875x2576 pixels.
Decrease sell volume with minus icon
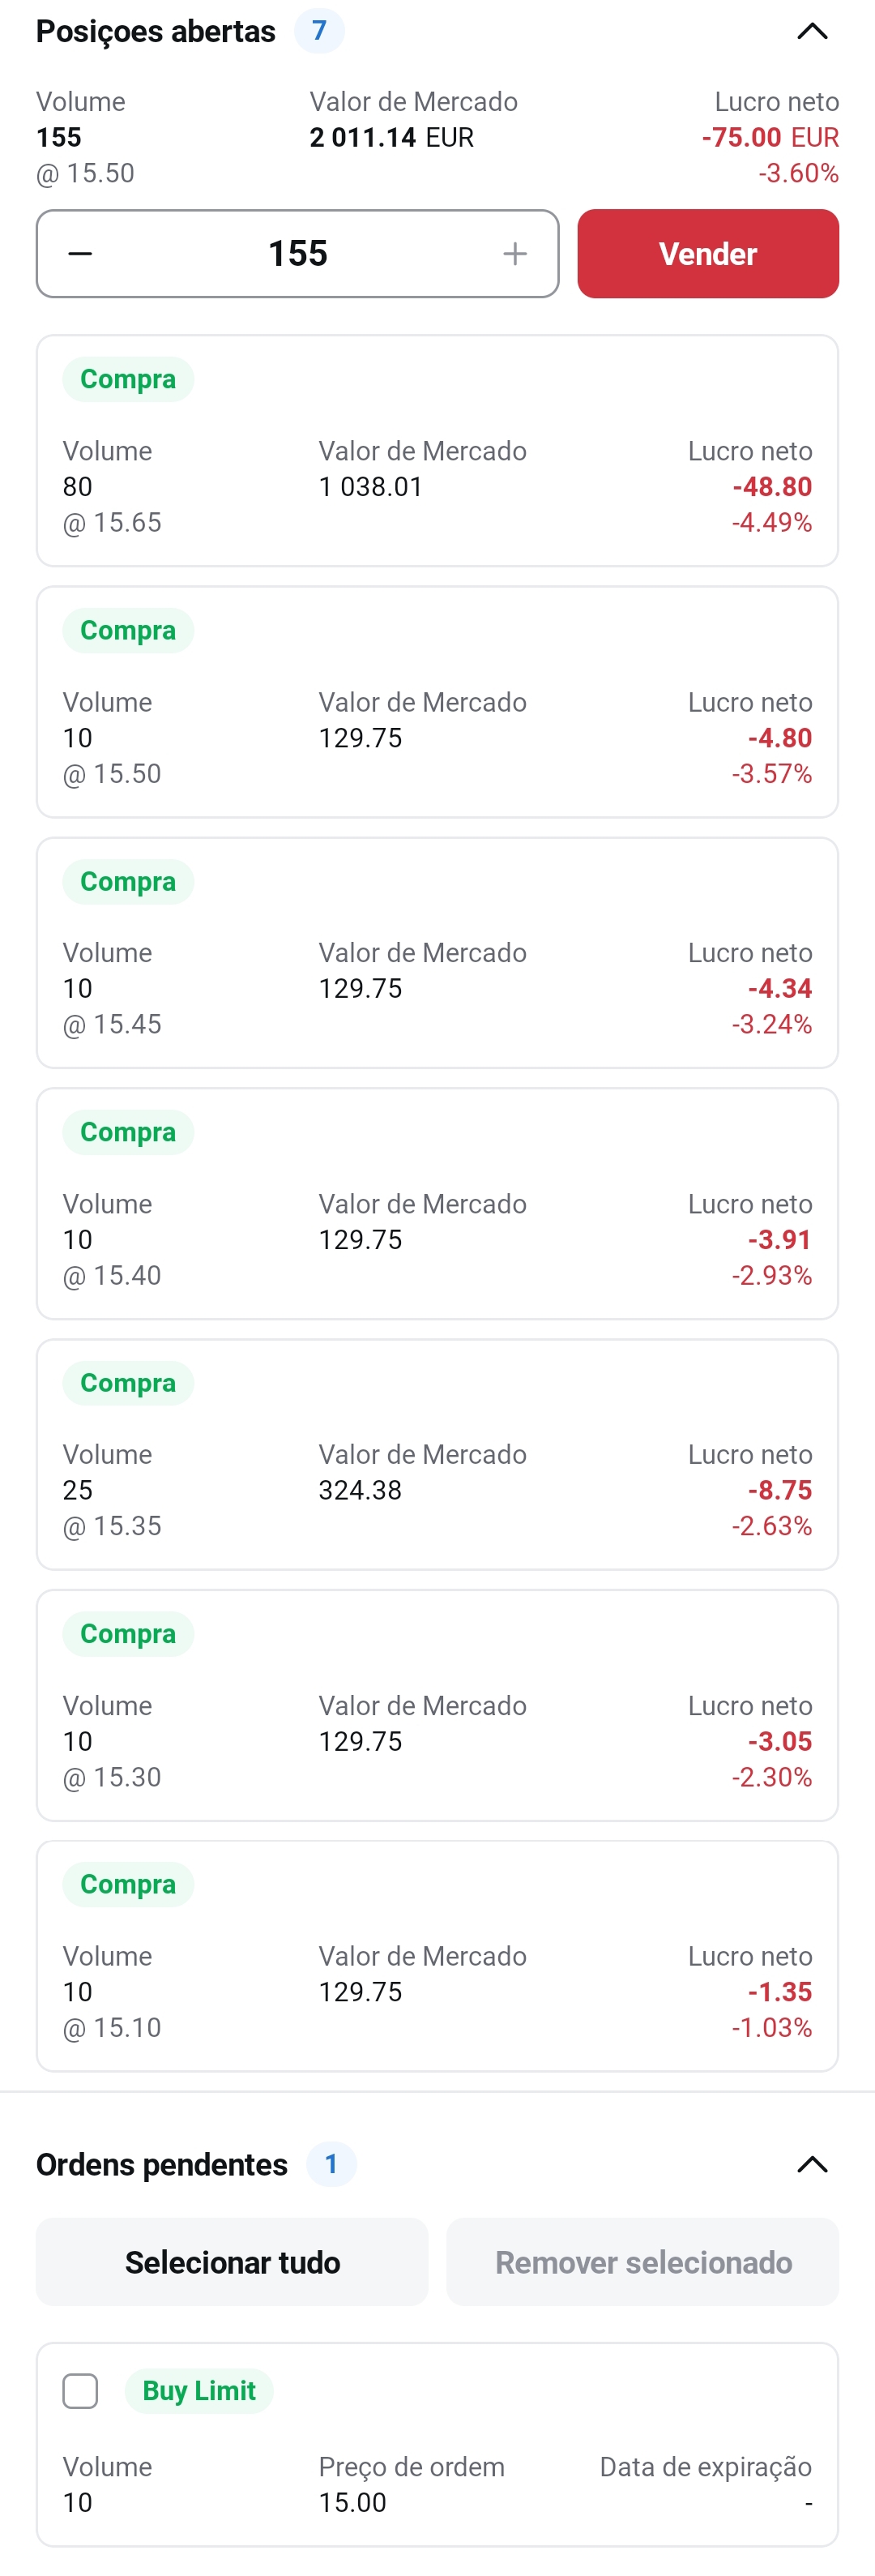point(80,254)
